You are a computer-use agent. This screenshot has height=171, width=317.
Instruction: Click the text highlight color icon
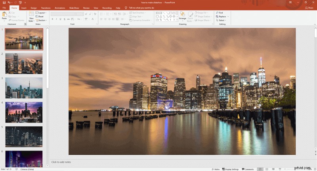click(86, 19)
